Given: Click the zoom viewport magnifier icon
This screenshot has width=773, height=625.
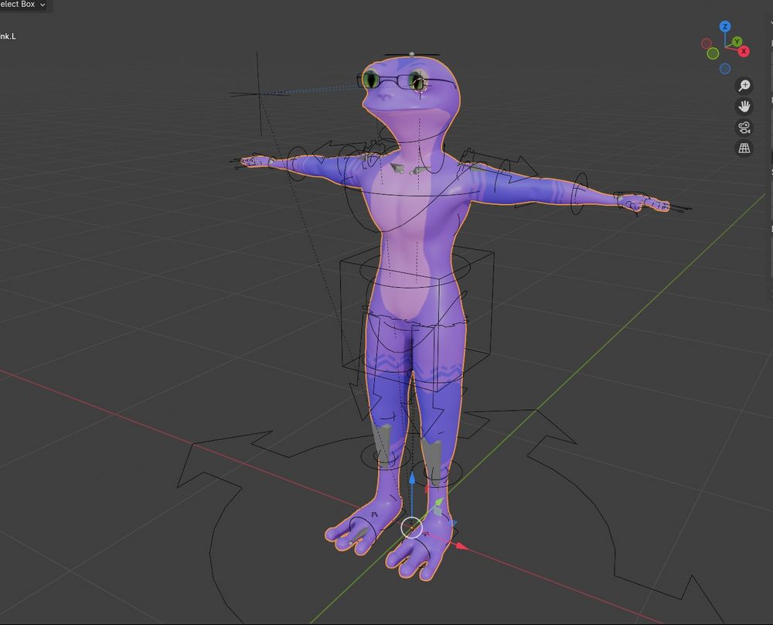Looking at the screenshot, I should click(744, 85).
